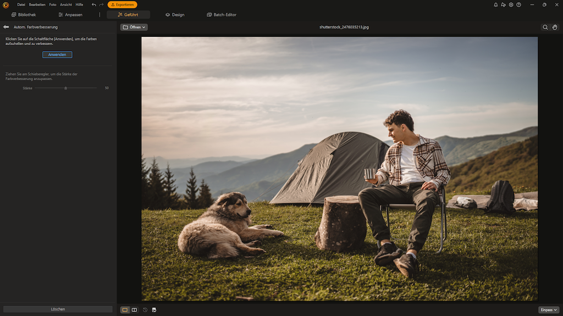
Task: Switch to the Bibliothek tab
Action: point(24,15)
